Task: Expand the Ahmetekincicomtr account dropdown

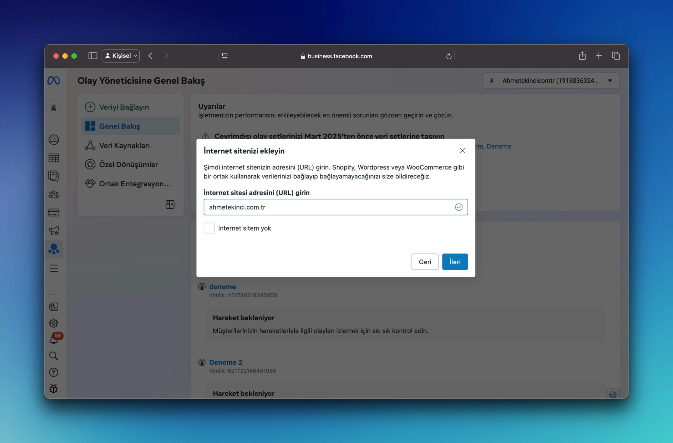Action: point(551,80)
